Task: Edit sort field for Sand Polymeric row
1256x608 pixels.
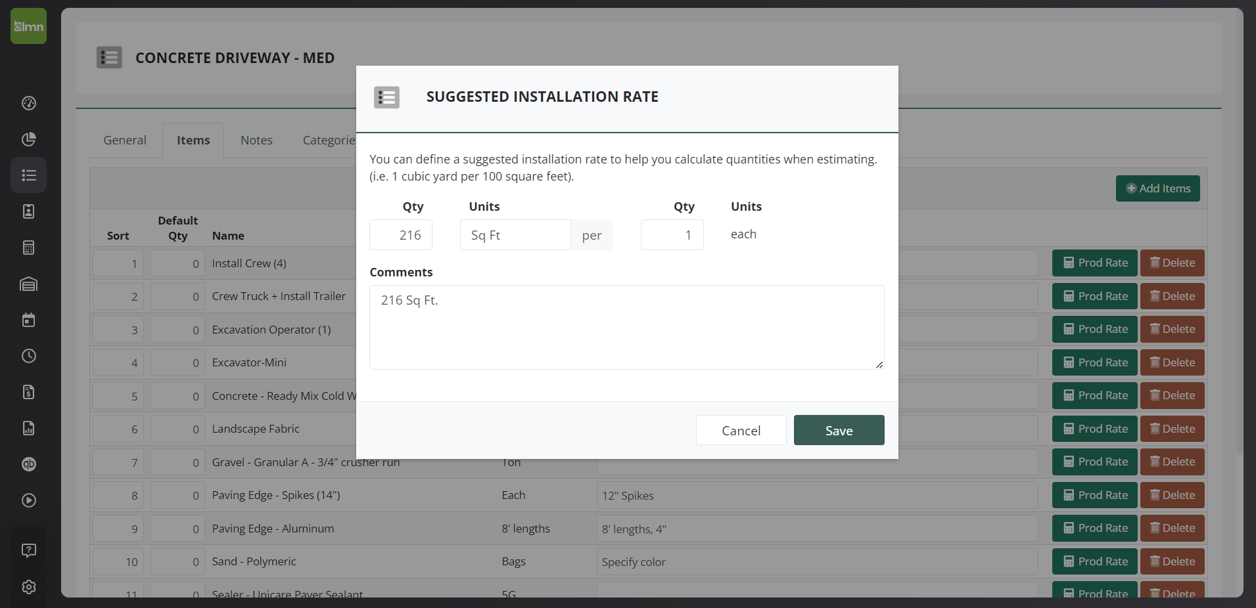Action: [119, 562]
